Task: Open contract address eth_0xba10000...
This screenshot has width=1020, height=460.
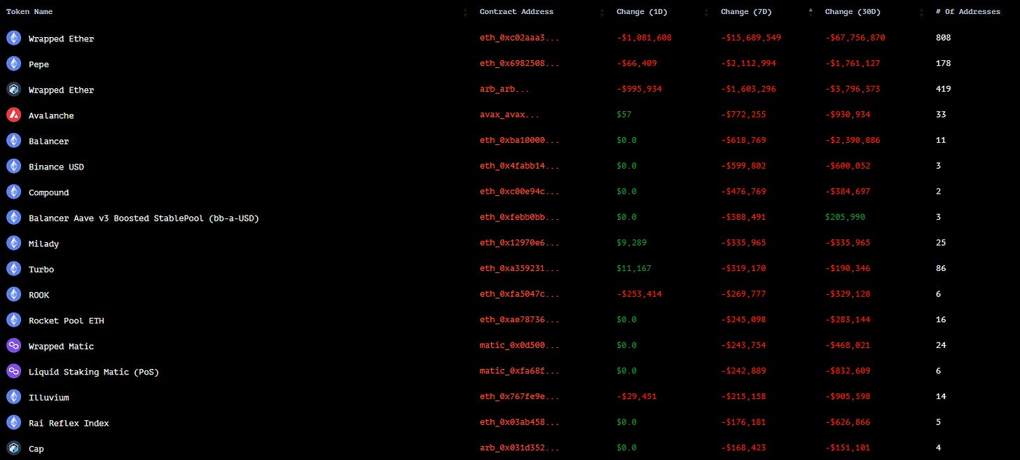Action: click(520, 141)
